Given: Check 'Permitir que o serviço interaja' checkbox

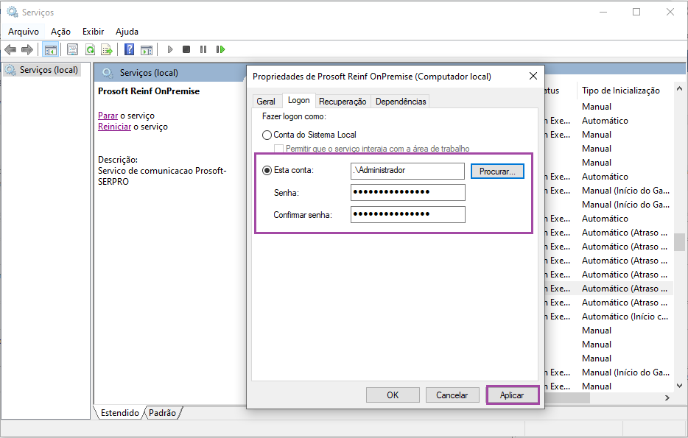Looking at the screenshot, I should [x=278, y=149].
